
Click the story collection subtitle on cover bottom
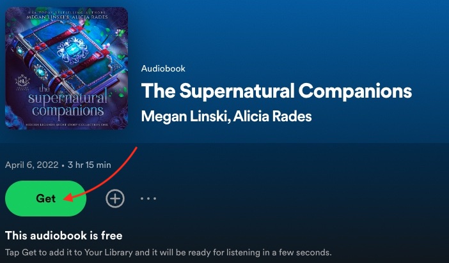[x=67, y=124]
